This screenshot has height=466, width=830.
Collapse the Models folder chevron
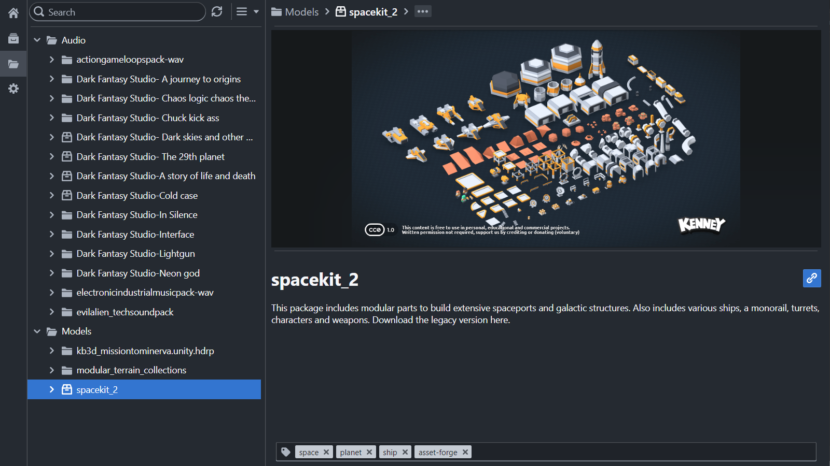pyautogui.click(x=37, y=331)
